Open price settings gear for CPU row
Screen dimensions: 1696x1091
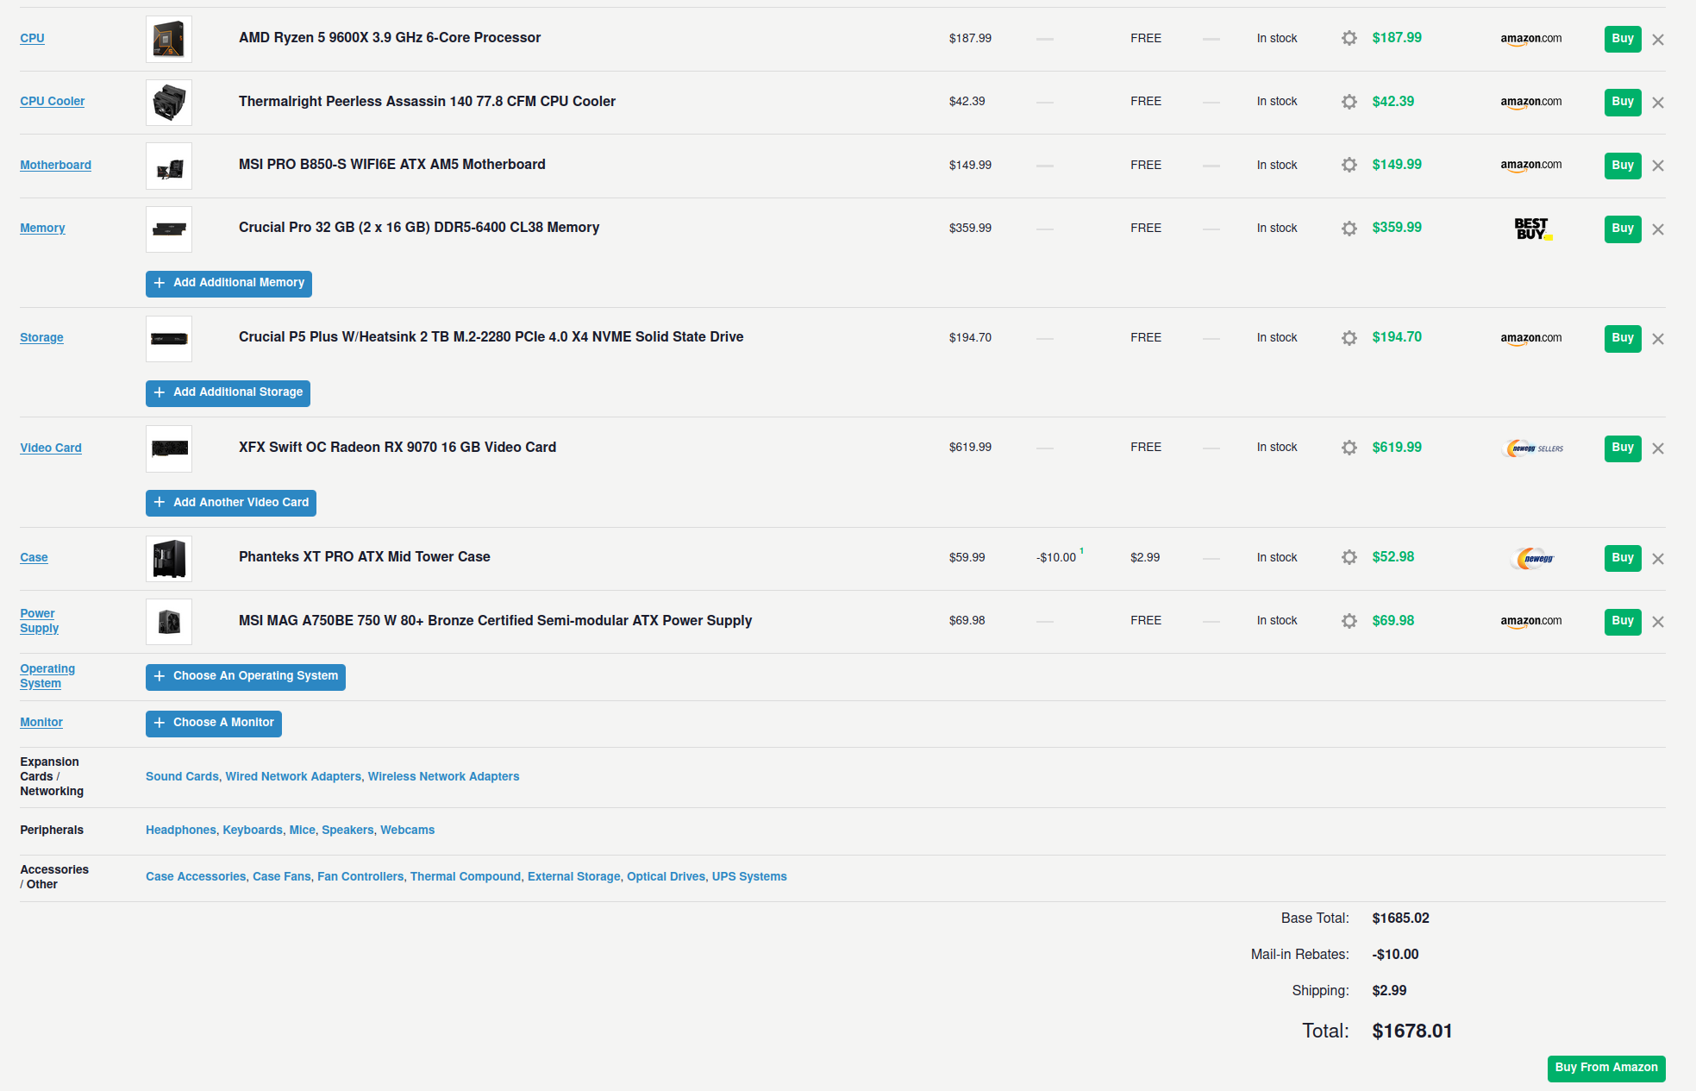pyautogui.click(x=1349, y=38)
